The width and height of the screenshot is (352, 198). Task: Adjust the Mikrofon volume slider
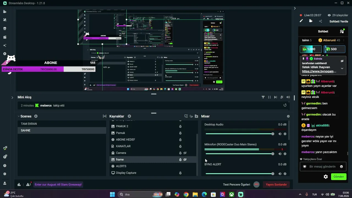click(239, 154)
